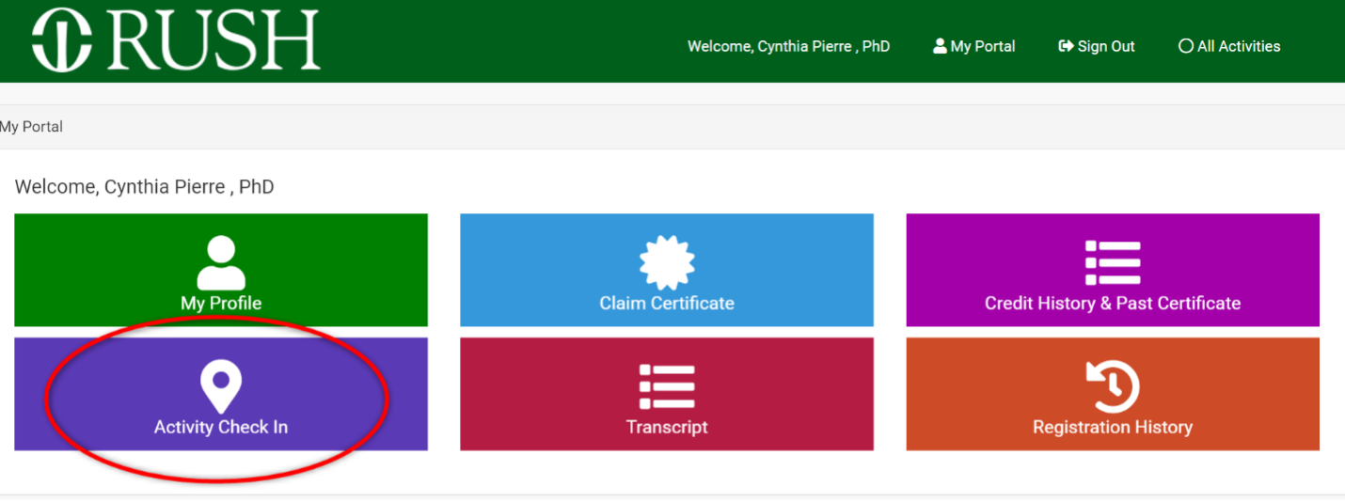Viewport: 1345px width, 502px height.
Task: Open the My Profile label on green tile
Action: (221, 304)
